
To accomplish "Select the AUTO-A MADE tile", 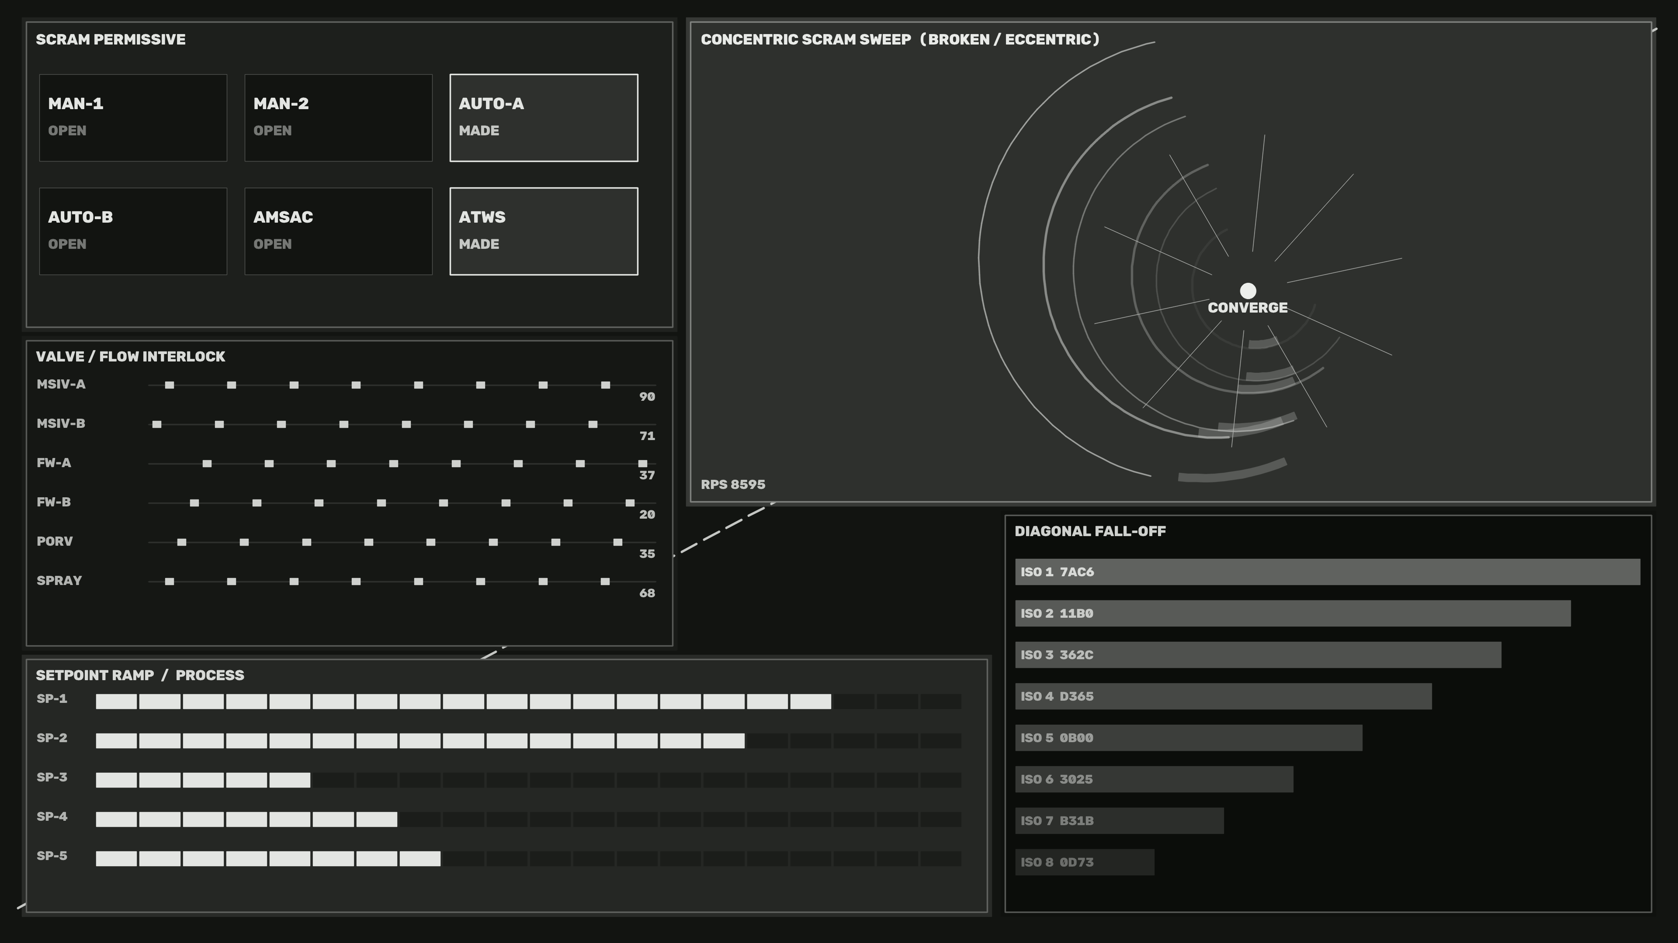I will pyautogui.click(x=543, y=118).
